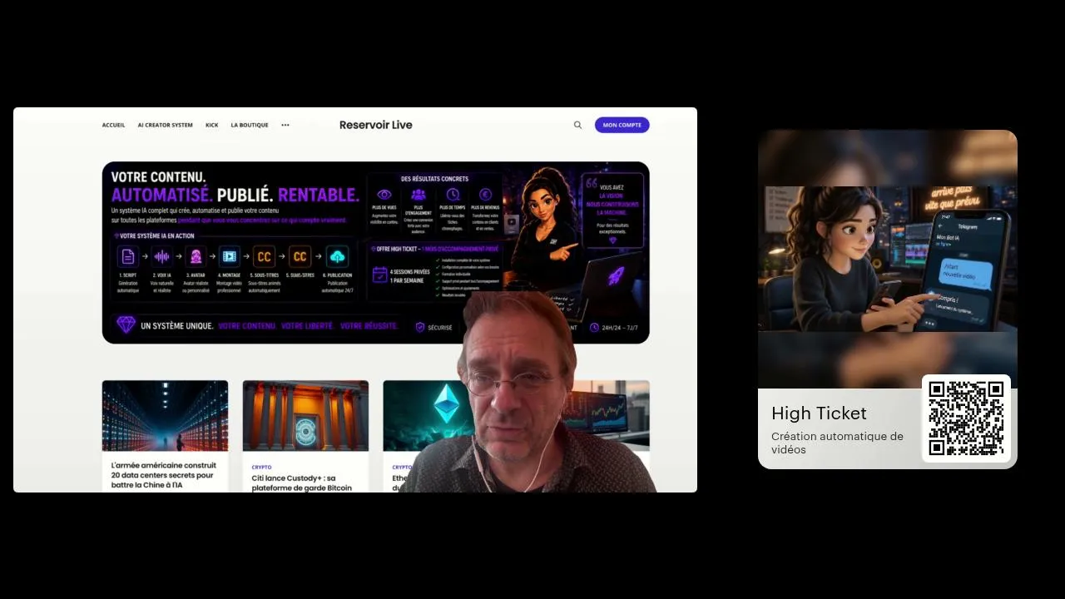Click the eye icon above Plus de vues
Viewport: 1065px width, 599px height.
[x=384, y=195]
